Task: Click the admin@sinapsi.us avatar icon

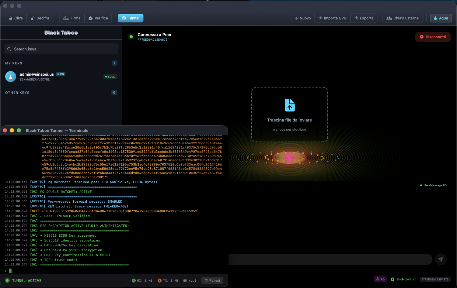Action: click(x=11, y=77)
